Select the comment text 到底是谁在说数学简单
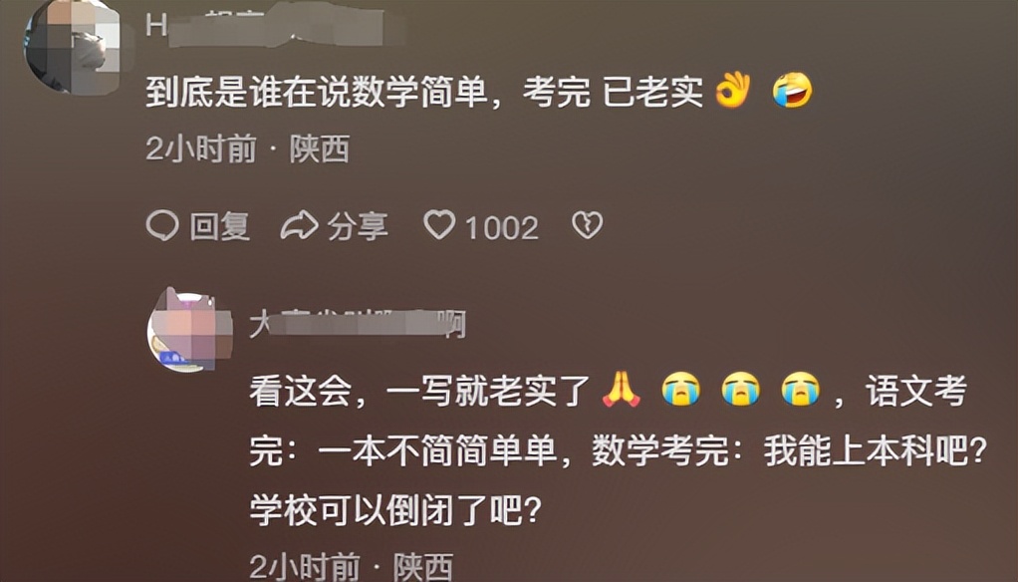 (x=316, y=92)
